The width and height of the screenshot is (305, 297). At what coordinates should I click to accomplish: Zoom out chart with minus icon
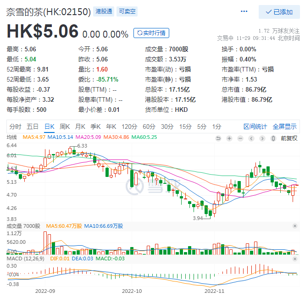(x=240, y=138)
